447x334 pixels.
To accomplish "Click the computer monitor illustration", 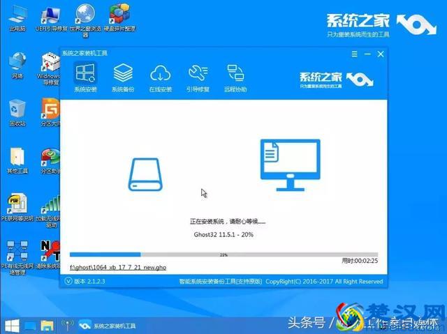I will [291, 165].
